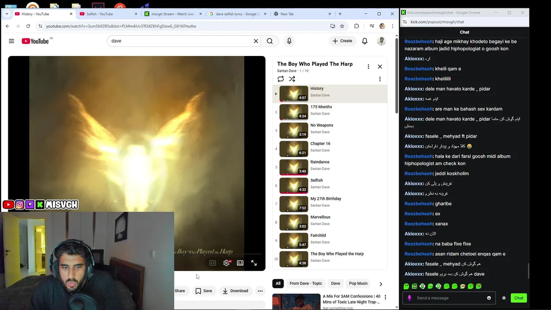551x310 pixels.
Task: Open a new browser tab
Action: pyautogui.click(x=340, y=14)
